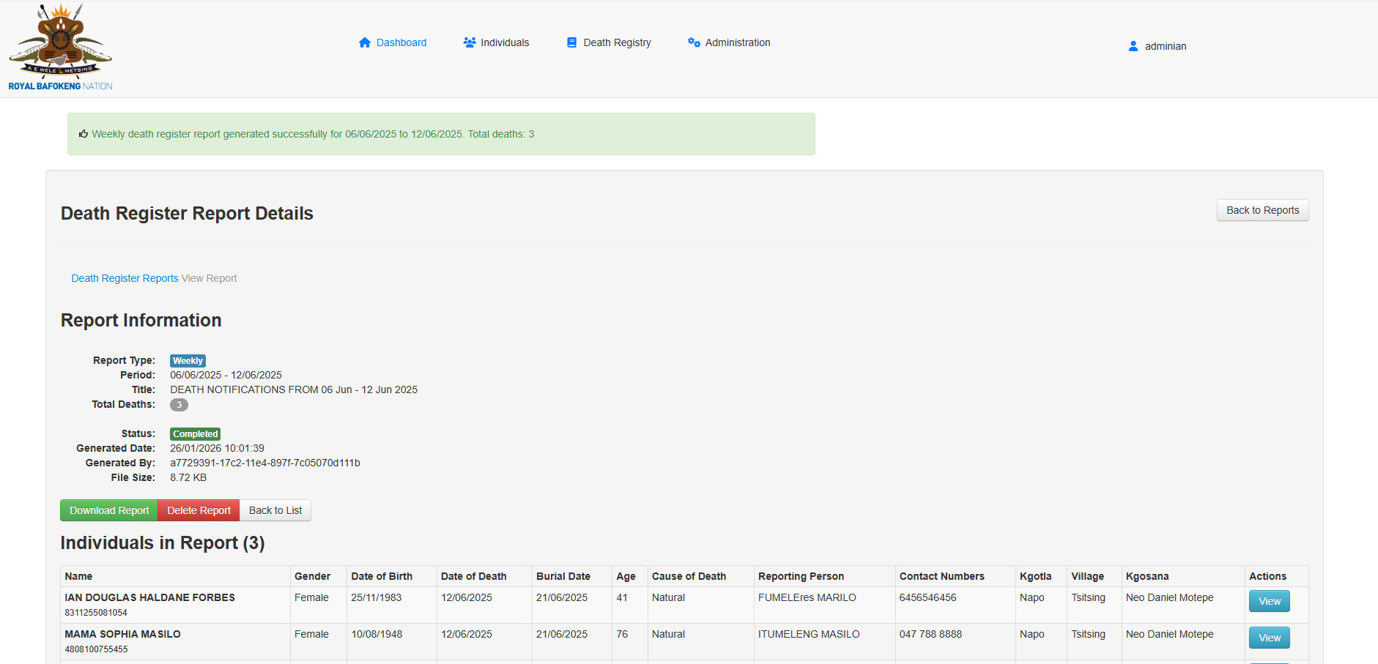Image resolution: width=1378 pixels, height=664 pixels.
Task: Click the Individuals people icon
Action: [470, 42]
